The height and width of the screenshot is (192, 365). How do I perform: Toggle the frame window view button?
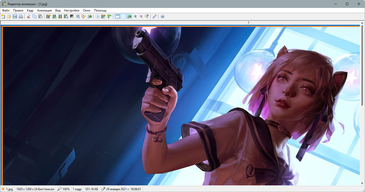(117, 16)
